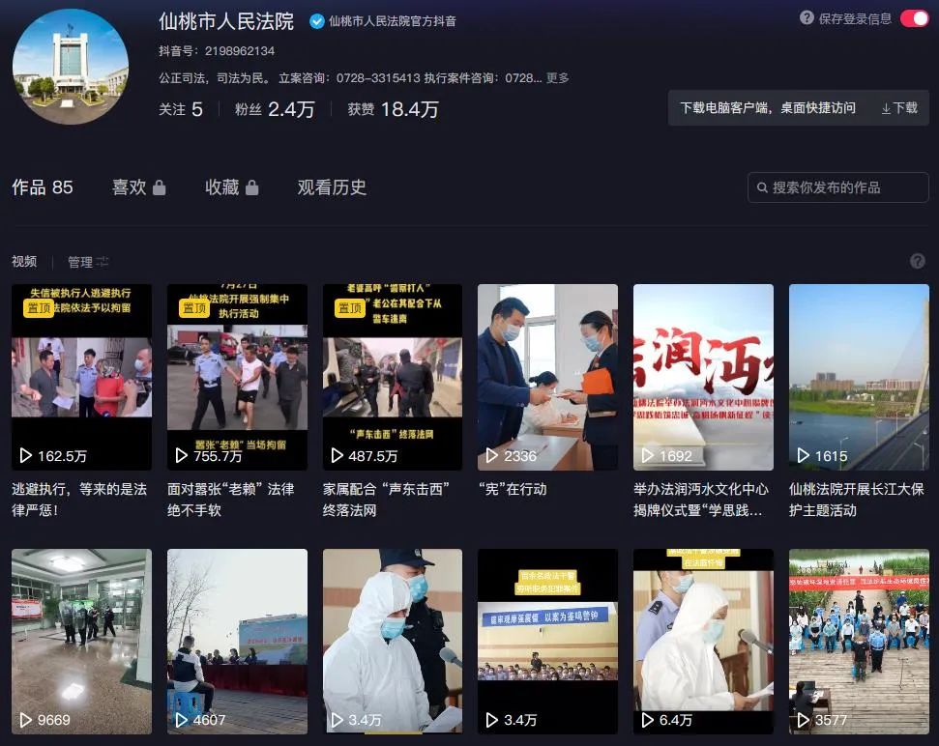
Task: Click the account name 仙桃市人民法院
Action: tap(226, 21)
